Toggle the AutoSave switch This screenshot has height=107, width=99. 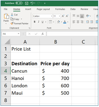point(19,3)
